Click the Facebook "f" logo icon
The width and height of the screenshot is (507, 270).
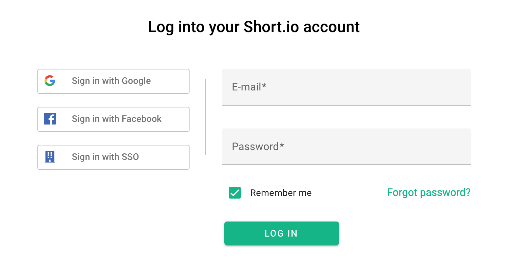[x=50, y=119]
